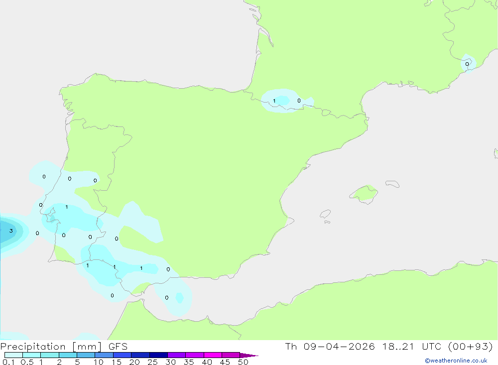The image size is (498, 365).
Task: Click the 20–25 mm dark blue swatch
Action: click(x=140, y=355)
